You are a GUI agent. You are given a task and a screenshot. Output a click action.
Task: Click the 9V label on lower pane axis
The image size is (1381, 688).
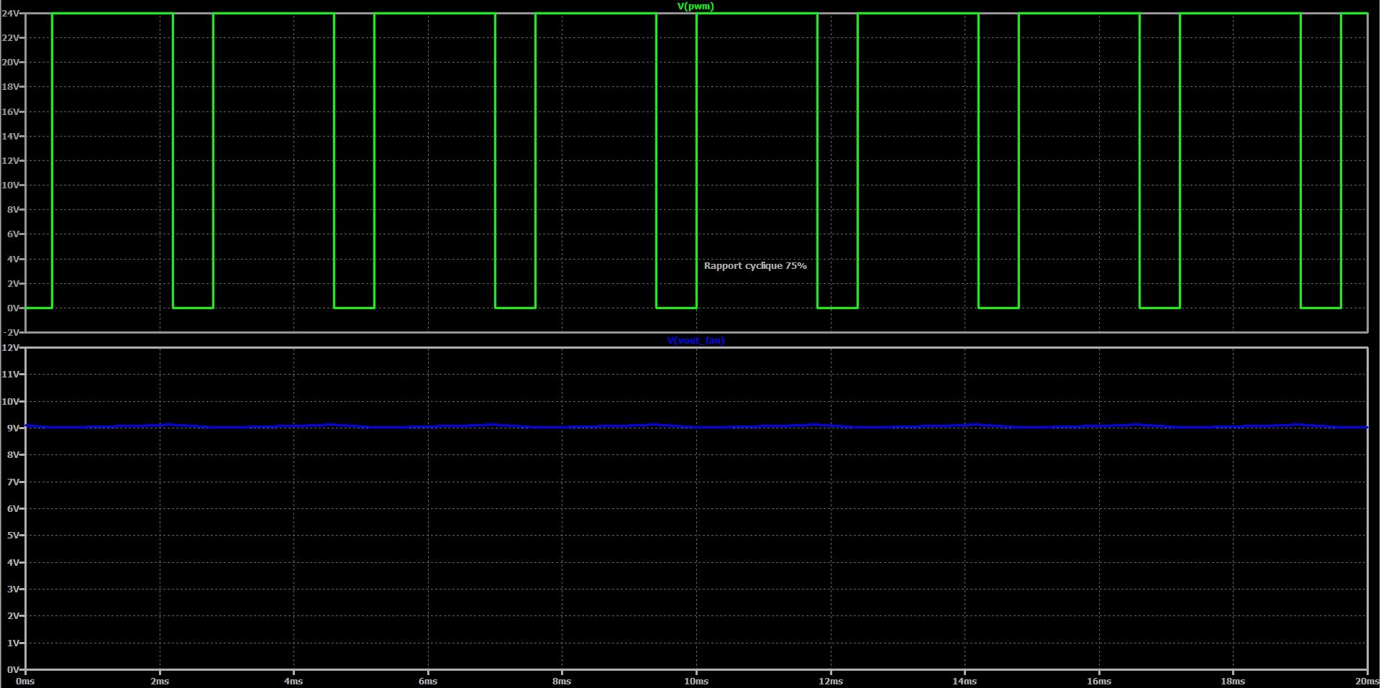pyautogui.click(x=13, y=428)
